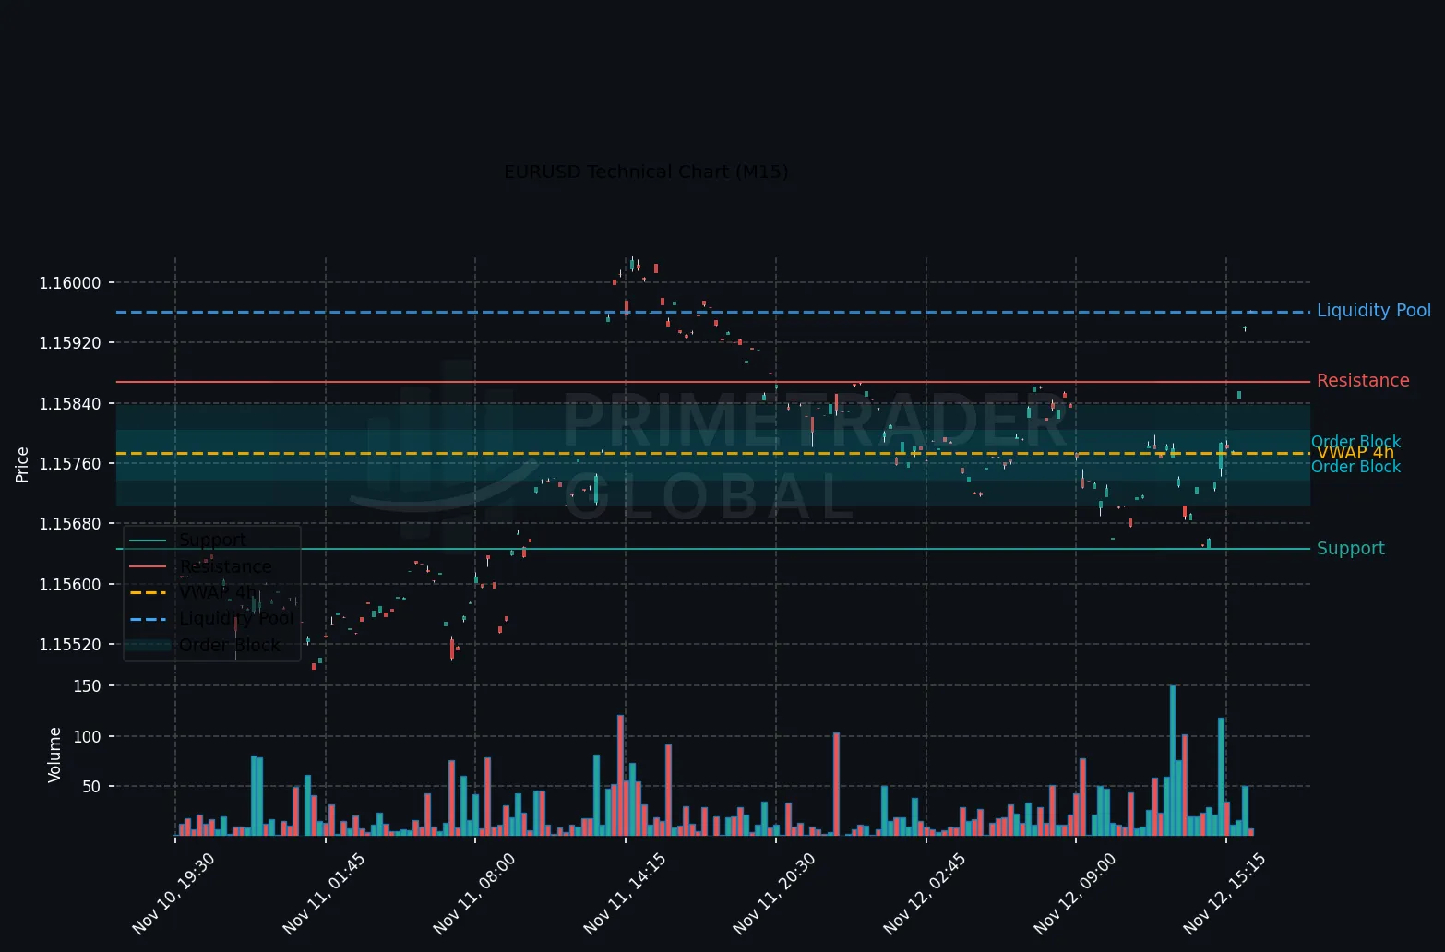Select the 1.15680 price axis label
The height and width of the screenshot is (952, 1445).
[69, 524]
